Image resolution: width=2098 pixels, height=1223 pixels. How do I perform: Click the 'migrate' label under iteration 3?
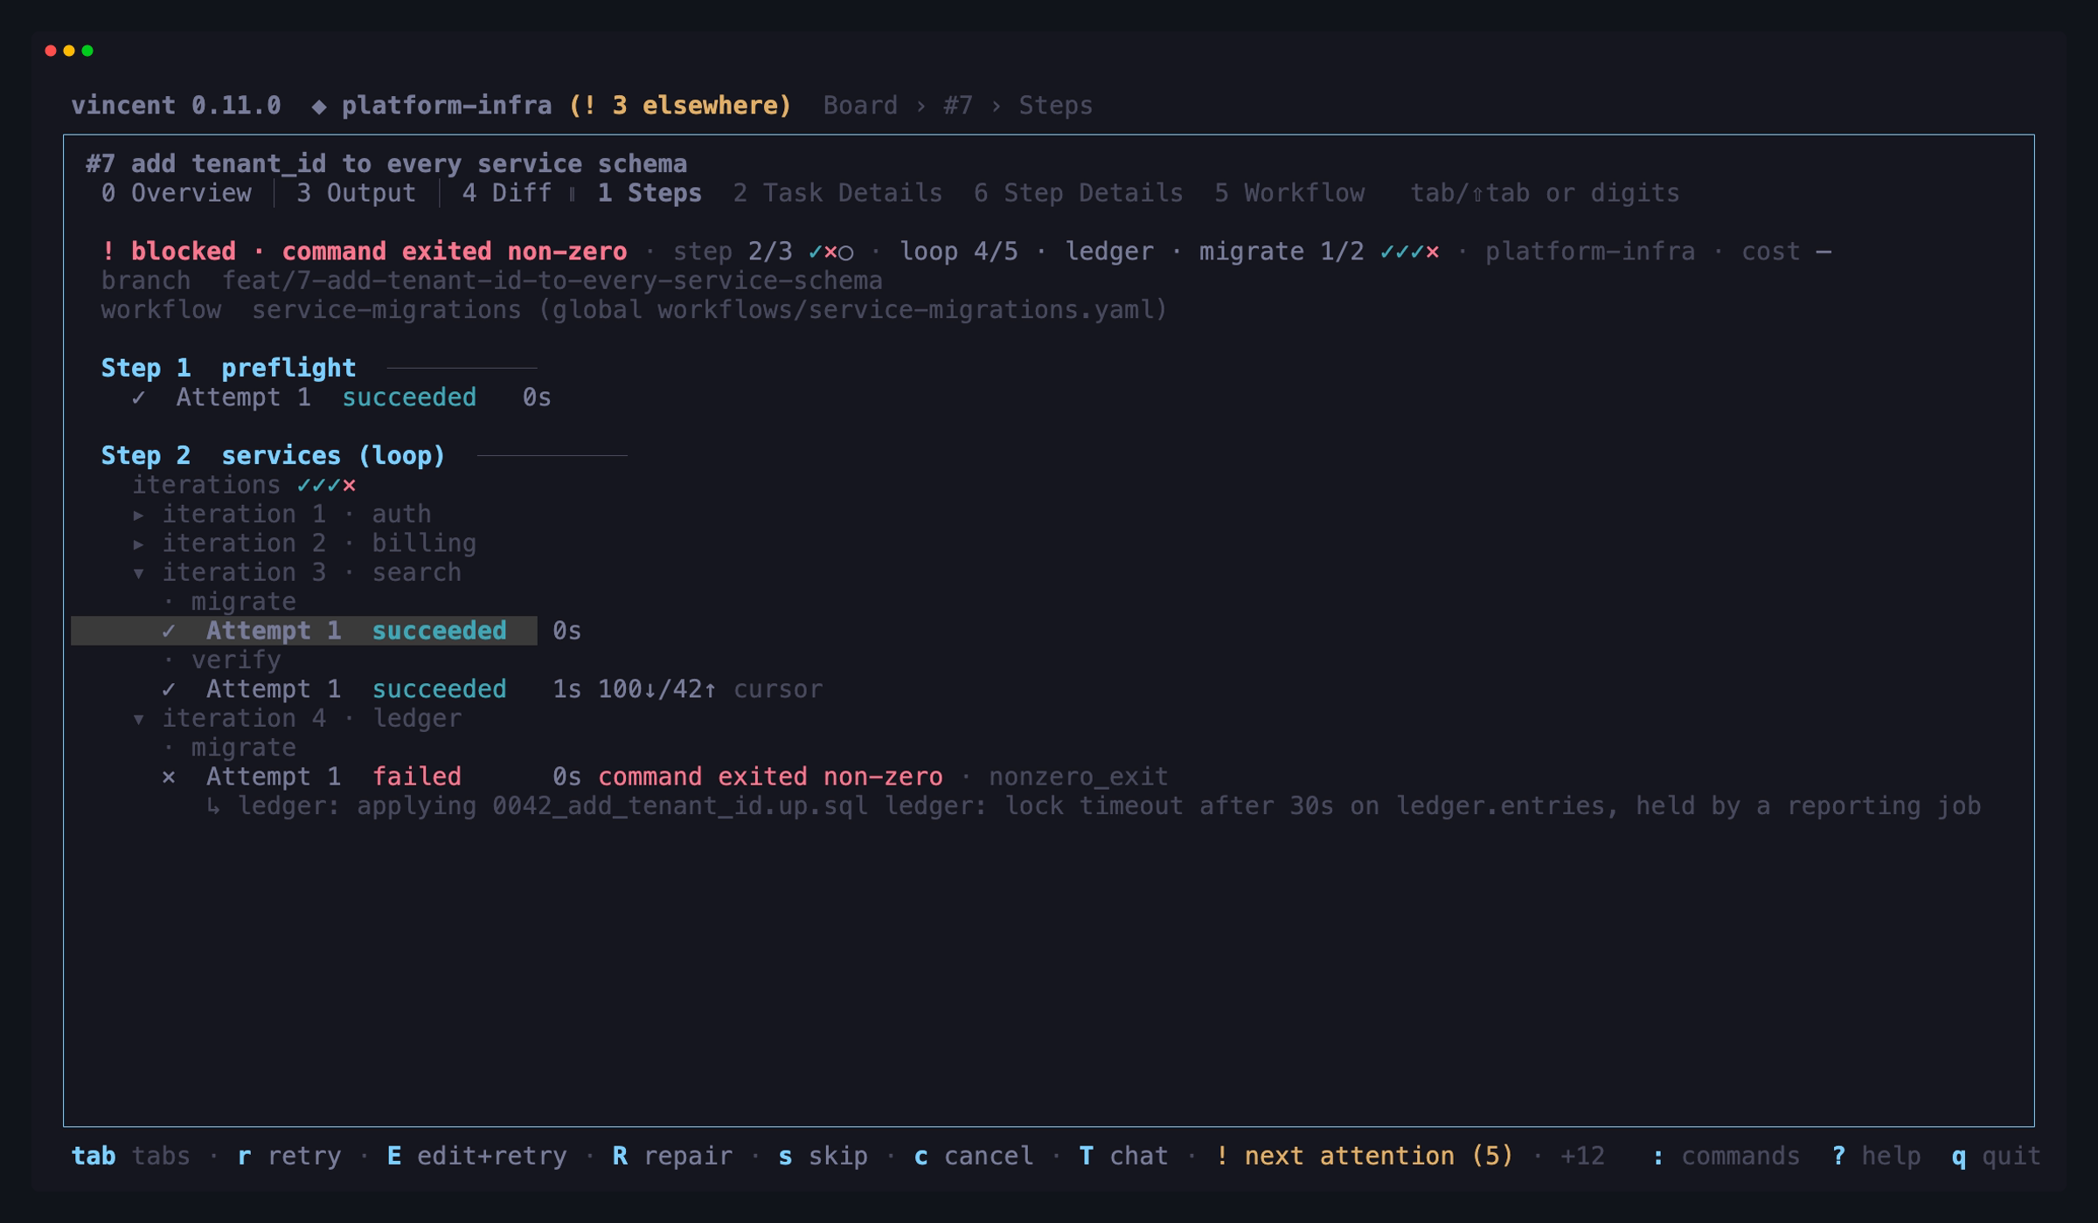click(243, 602)
